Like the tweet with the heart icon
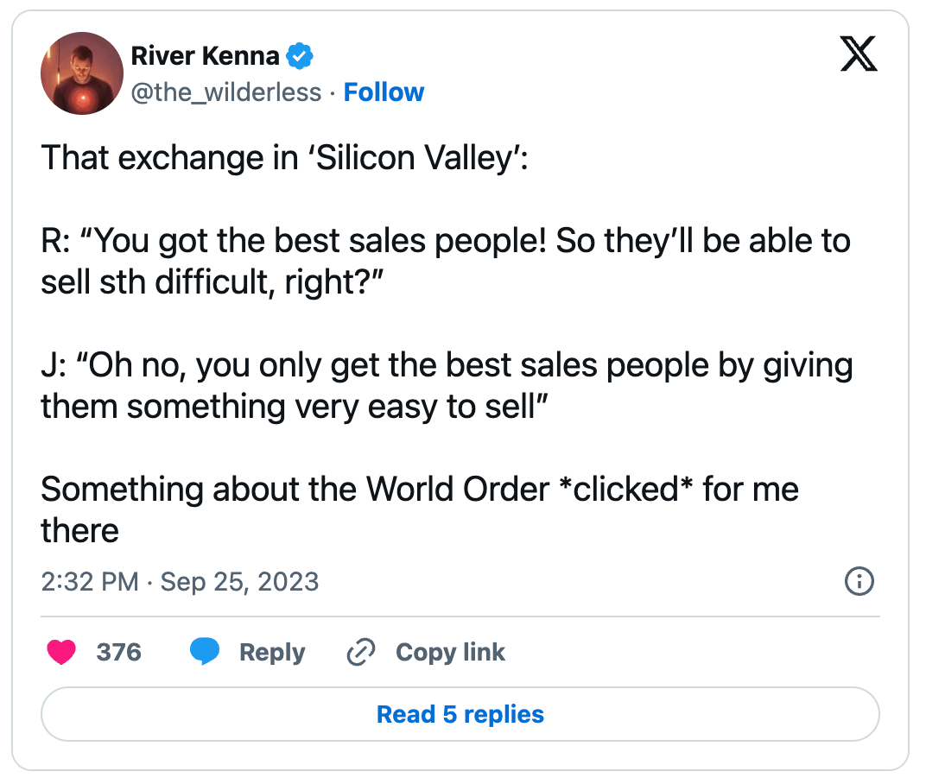Screen dimensions: 926x784 [61, 652]
